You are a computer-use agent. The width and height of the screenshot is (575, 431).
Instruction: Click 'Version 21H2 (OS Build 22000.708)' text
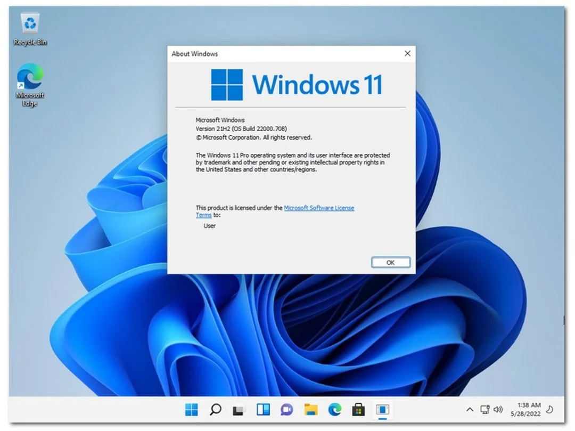click(x=241, y=129)
